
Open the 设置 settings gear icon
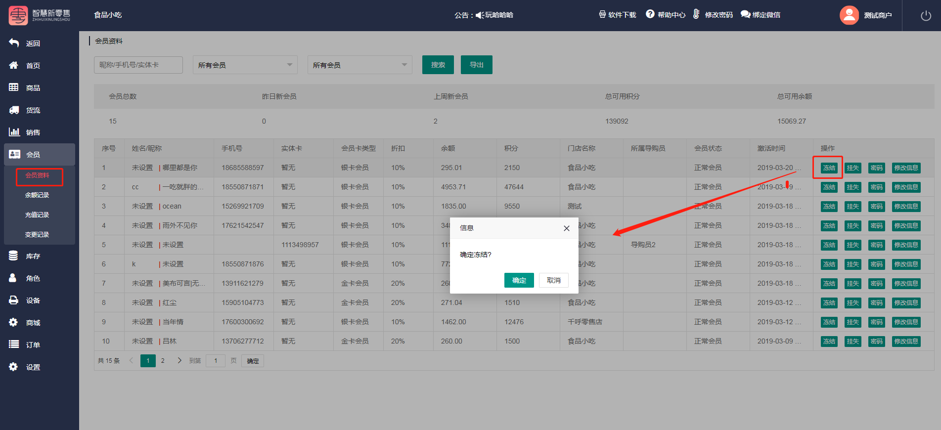pyautogui.click(x=13, y=367)
